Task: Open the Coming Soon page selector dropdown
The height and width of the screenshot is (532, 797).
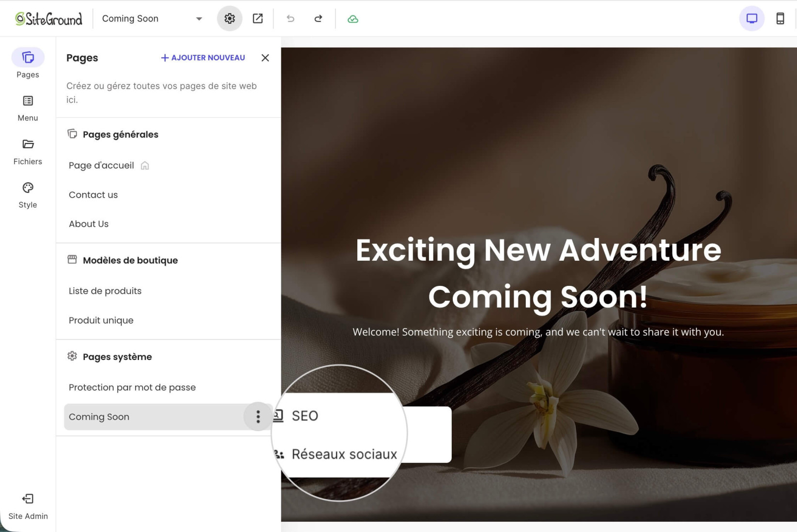Action: pos(152,18)
